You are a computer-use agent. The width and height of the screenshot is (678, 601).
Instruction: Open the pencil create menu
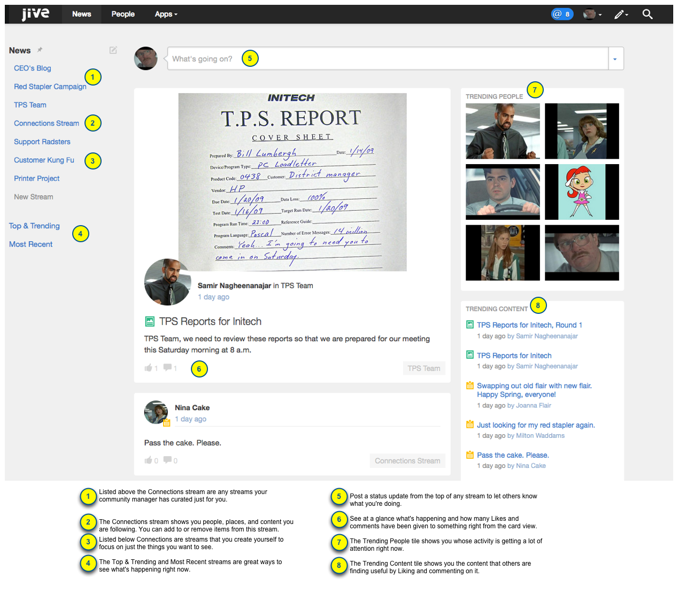(621, 14)
